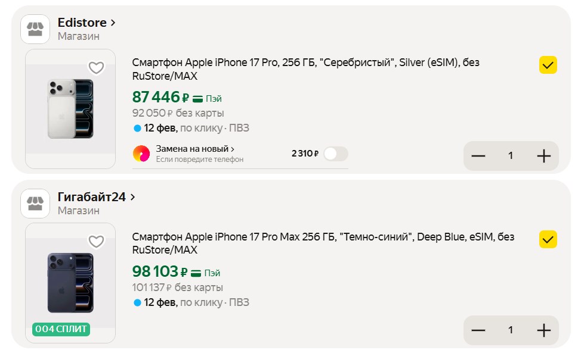
Task: Click the Гигабайт24 shop icon
Action: (35, 204)
